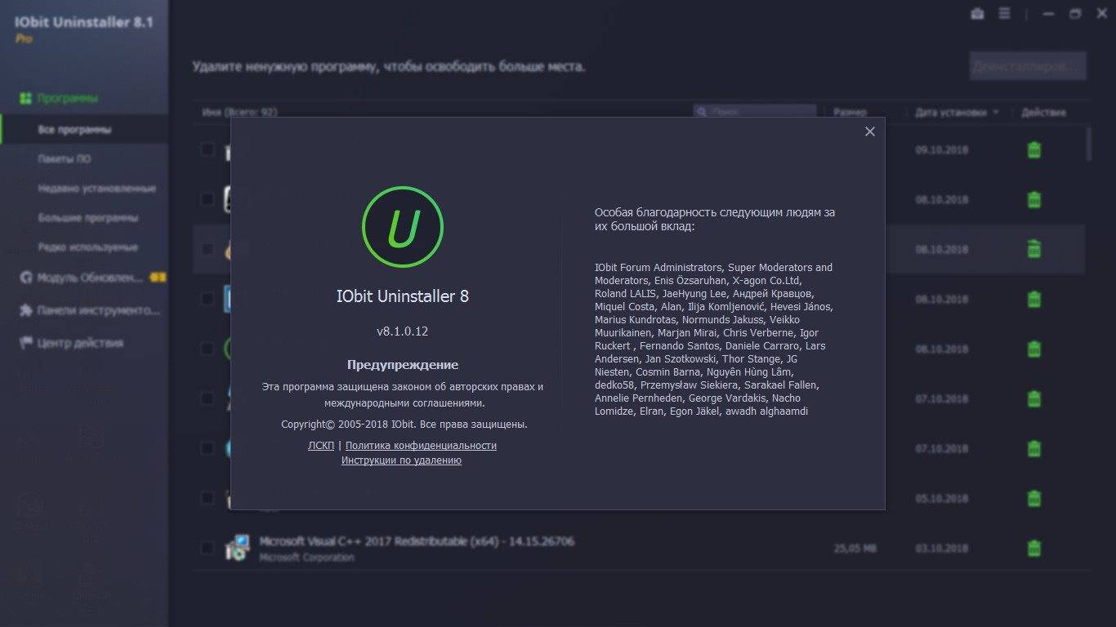Click the green Программы grid icon
Viewport: 1116px width, 627px height.
pos(25,98)
